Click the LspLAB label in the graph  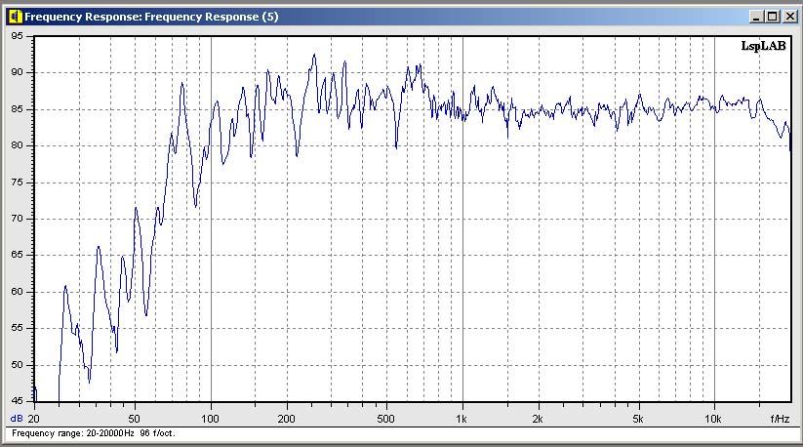[x=763, y=46]
